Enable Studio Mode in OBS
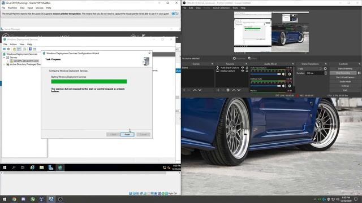Screen dimensions: 362x203 pyautogui.click(x=345, y=82)
